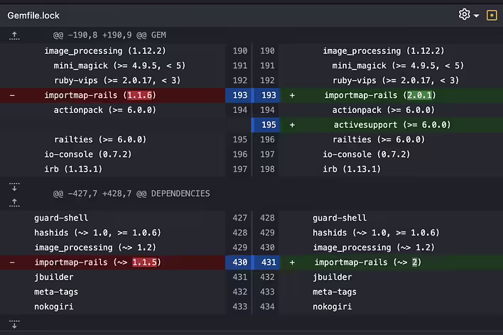Open the diff settings gear menu
Image resolution: width=503 pixels, height=335 pixels.
pos(465,15)
